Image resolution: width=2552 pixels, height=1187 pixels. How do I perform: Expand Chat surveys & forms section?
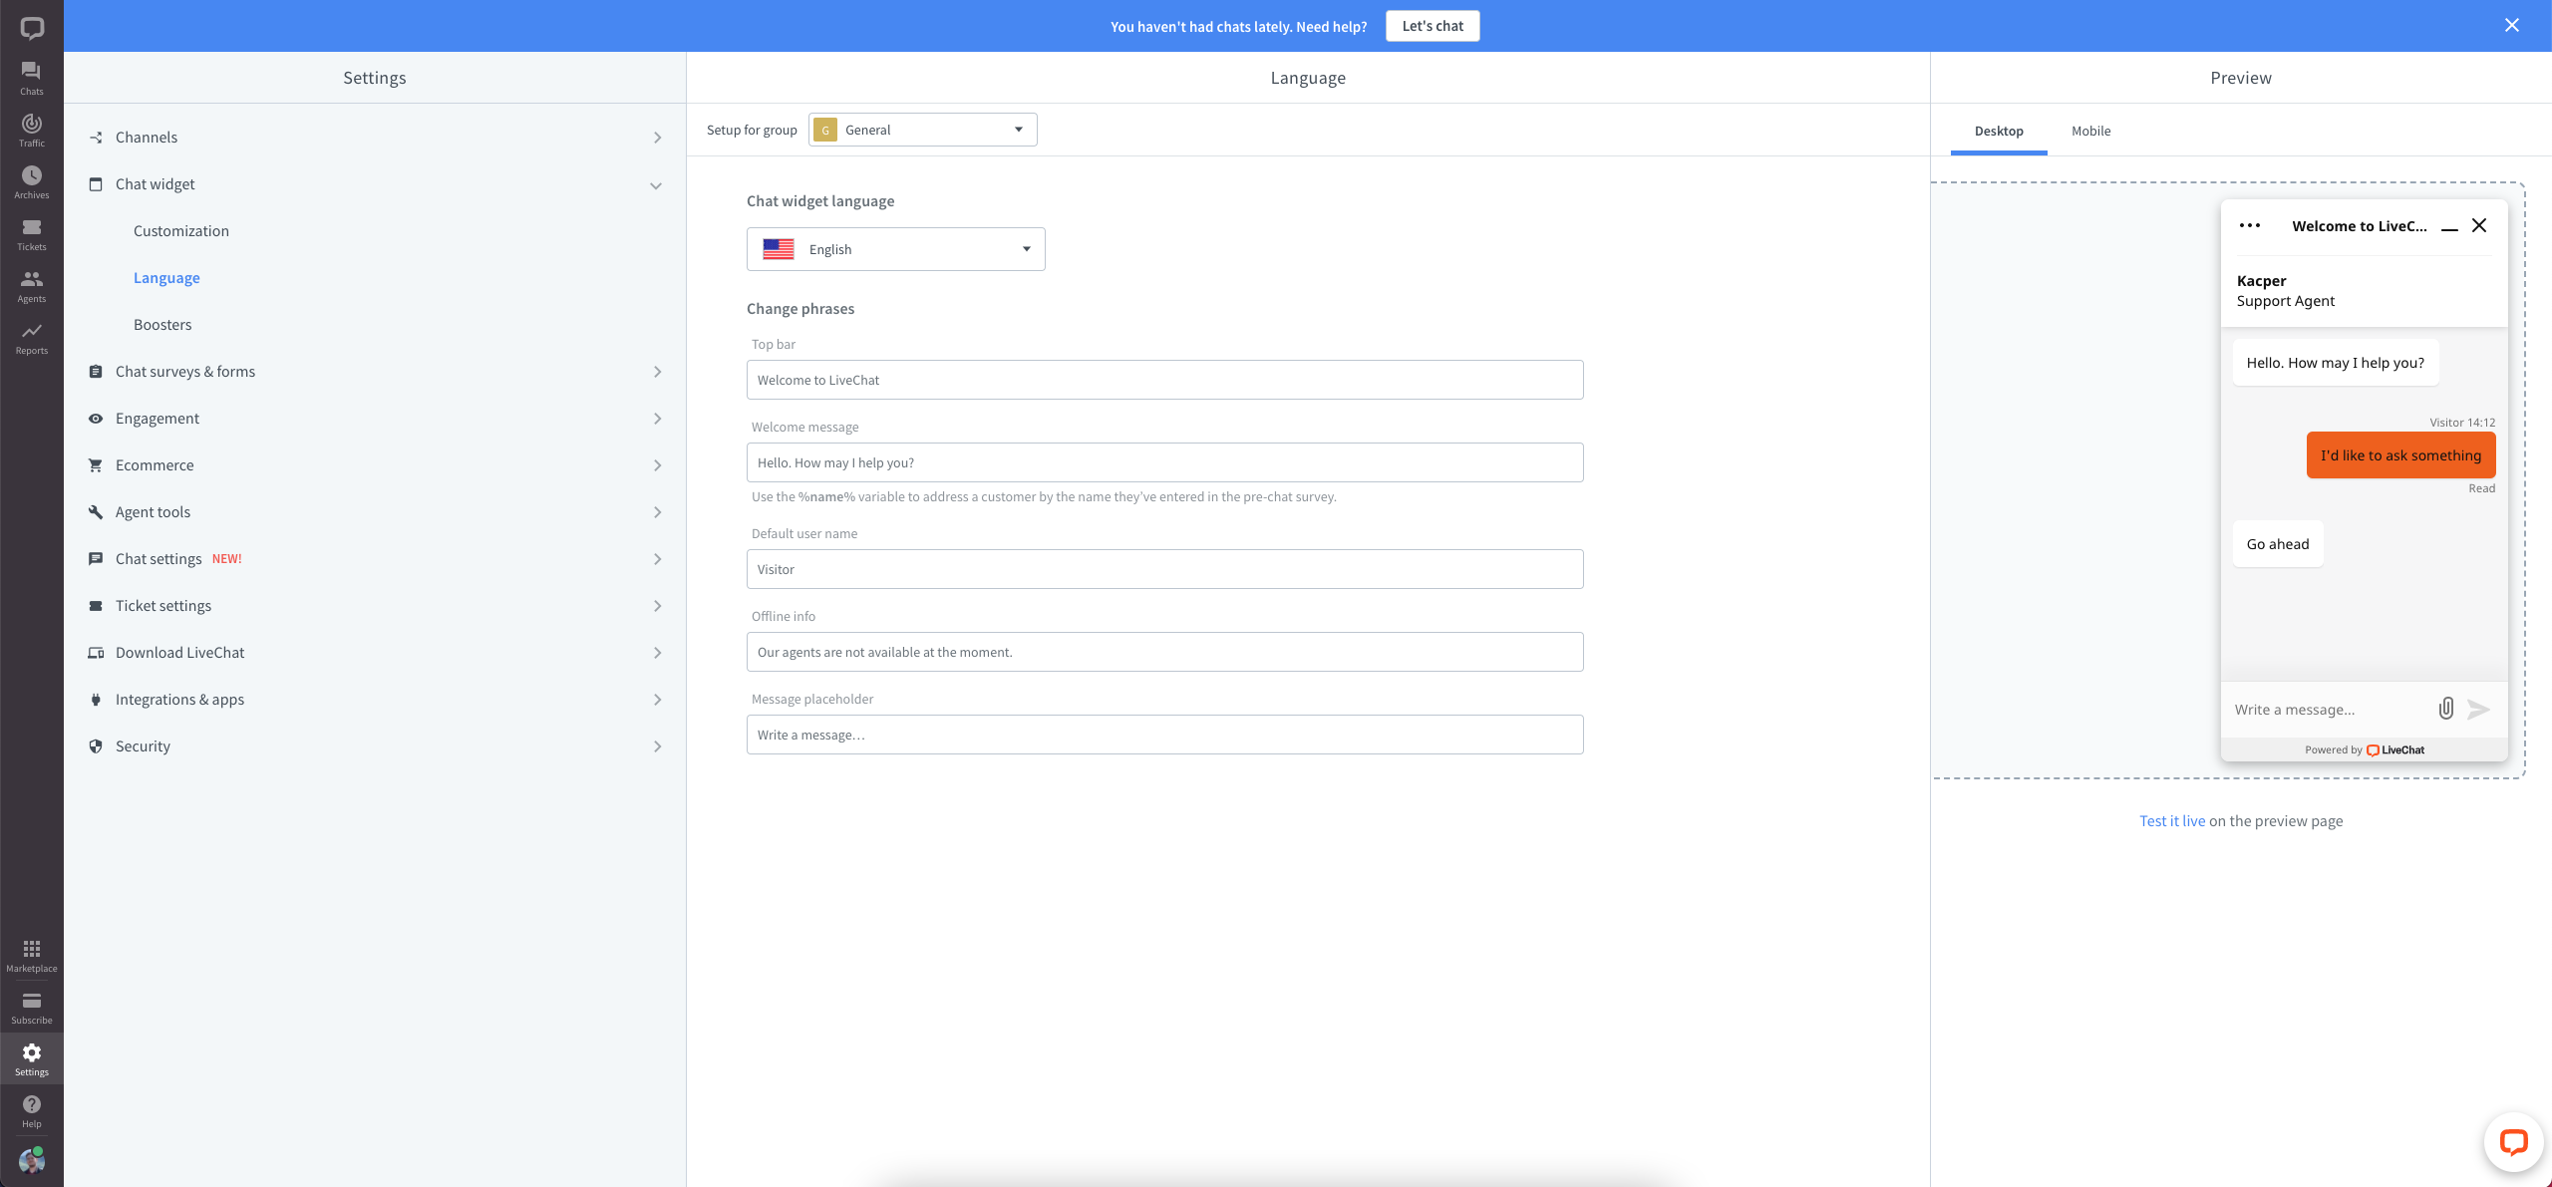coord(375,372)
